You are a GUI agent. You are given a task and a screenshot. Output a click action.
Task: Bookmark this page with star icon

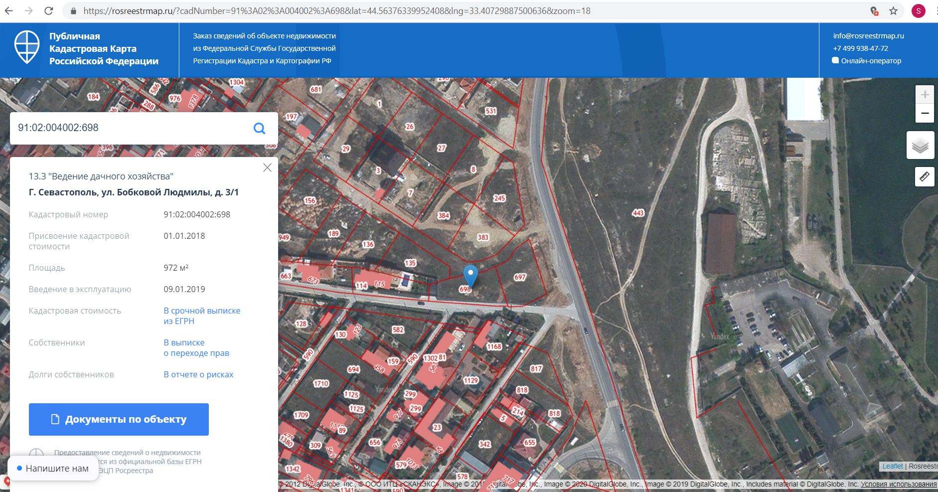pyautogui.click(x=893, y=11)
